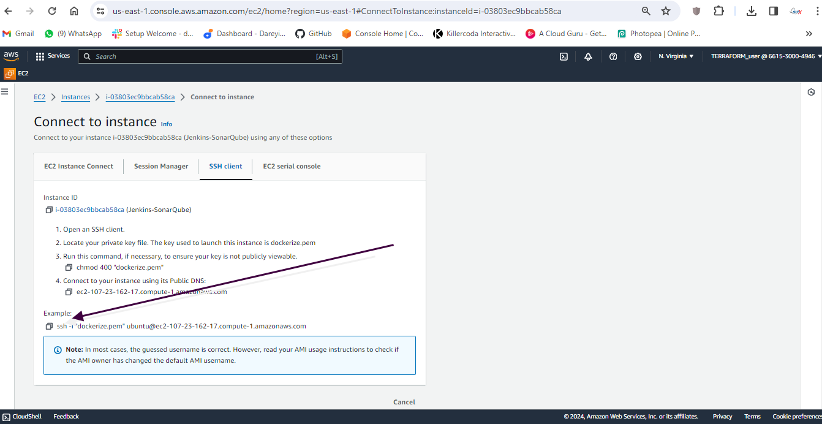Switch to Session Manager tab
This screenshot has height=424, width=822.
pyautogui.click(x=161, y=167)
